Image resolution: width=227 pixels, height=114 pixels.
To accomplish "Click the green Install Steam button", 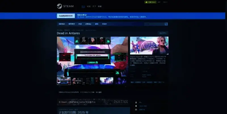I will [150, 2].
